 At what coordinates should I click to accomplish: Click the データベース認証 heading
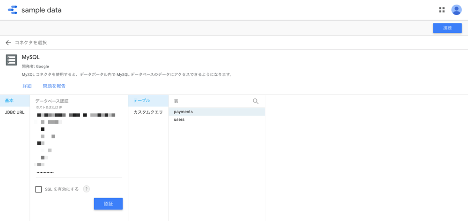click(x=52, y=101)
